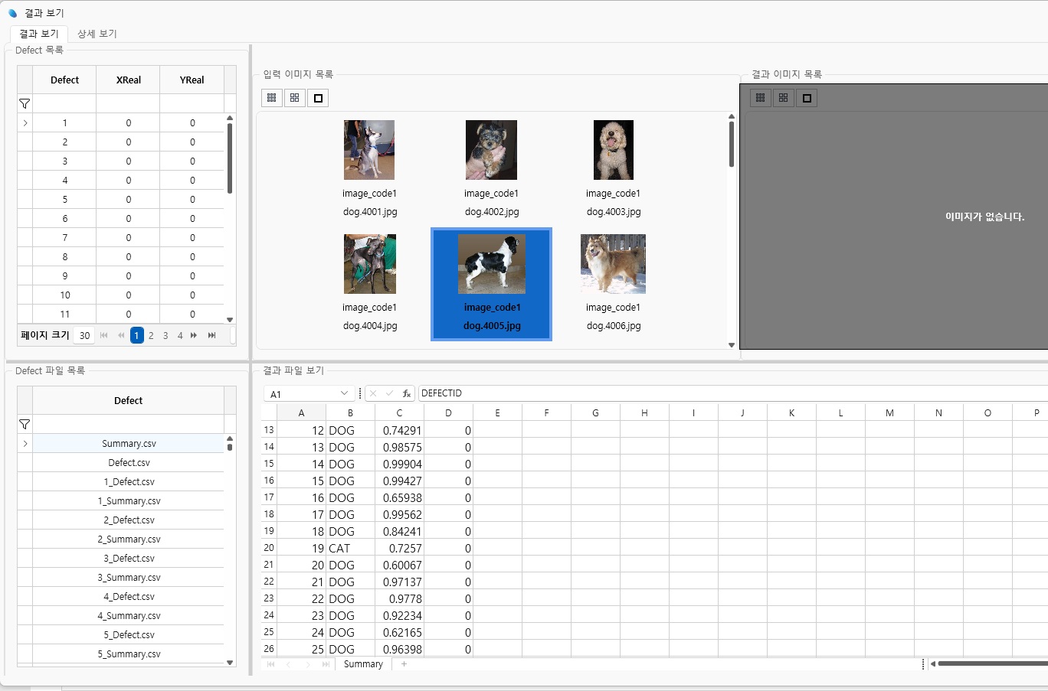Add a new sheet with plus button
This screenshot has width=1048, height=691.
point(404,664)
